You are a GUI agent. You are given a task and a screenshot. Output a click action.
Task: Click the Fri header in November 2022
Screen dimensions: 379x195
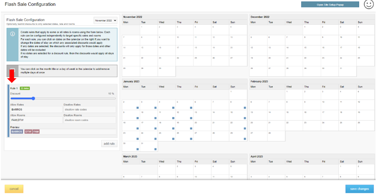tap(202, 22)
